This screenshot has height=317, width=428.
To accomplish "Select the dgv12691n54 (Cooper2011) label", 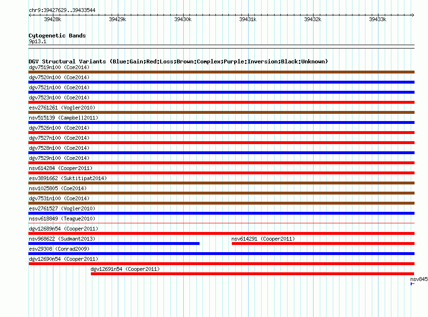I will 125,269.
